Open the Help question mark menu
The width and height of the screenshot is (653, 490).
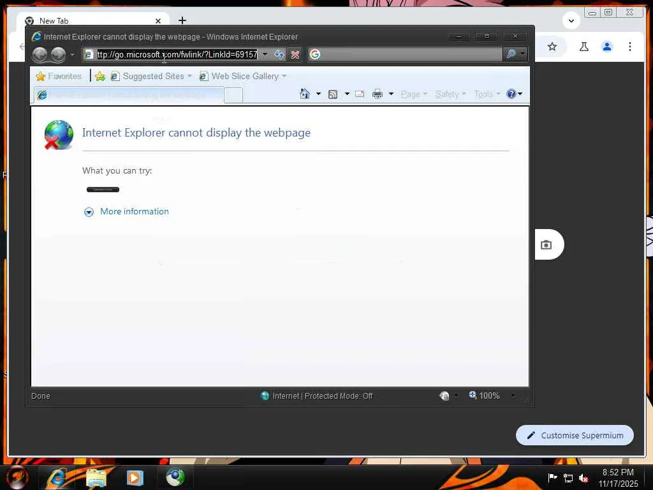pos(515,94)
